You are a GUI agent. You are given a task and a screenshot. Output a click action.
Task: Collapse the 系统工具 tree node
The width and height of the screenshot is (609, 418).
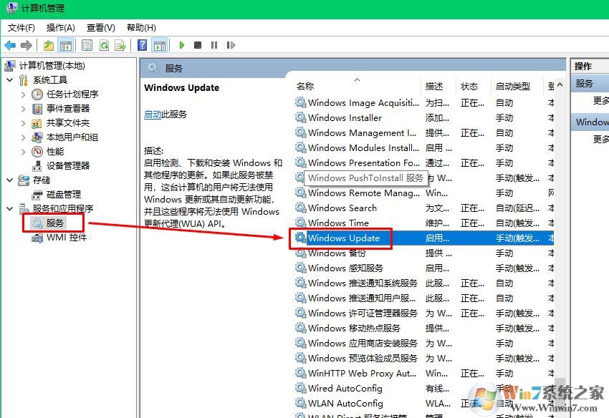[x=9, y=80]
